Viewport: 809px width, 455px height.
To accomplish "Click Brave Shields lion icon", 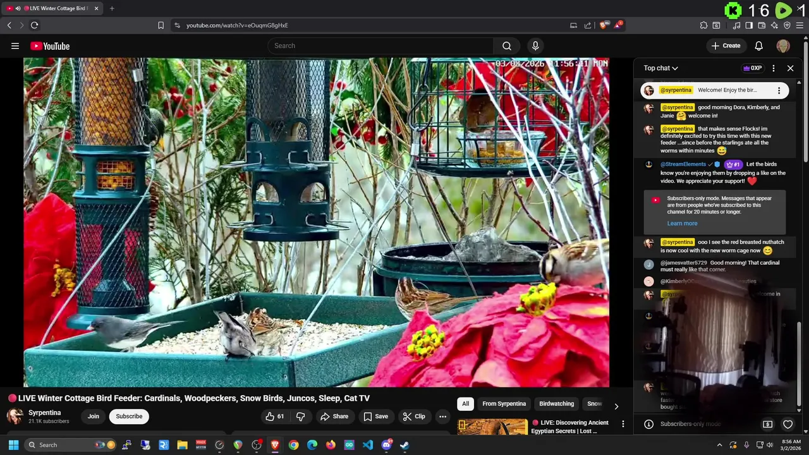I will tap(604, 25).
